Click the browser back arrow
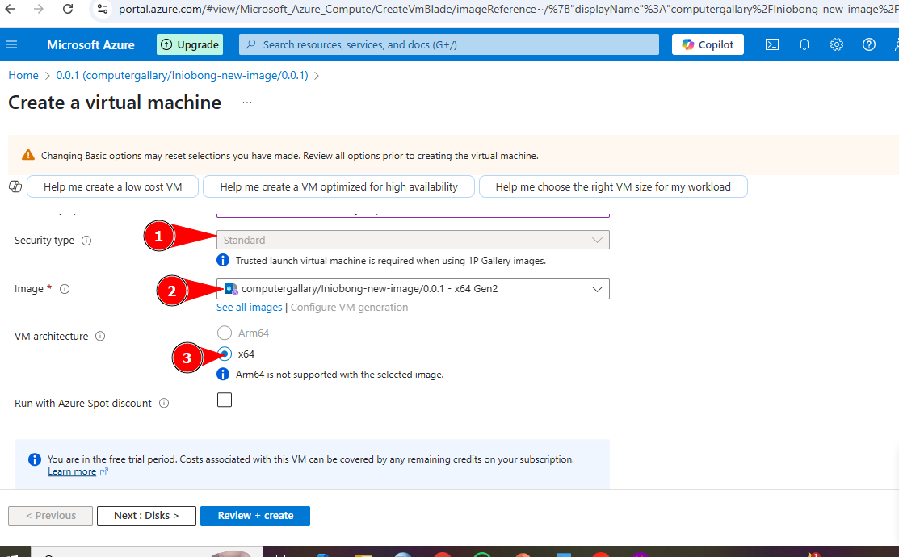Image resolution: width=899 pixels, height=557 pixels. [11, 9]
